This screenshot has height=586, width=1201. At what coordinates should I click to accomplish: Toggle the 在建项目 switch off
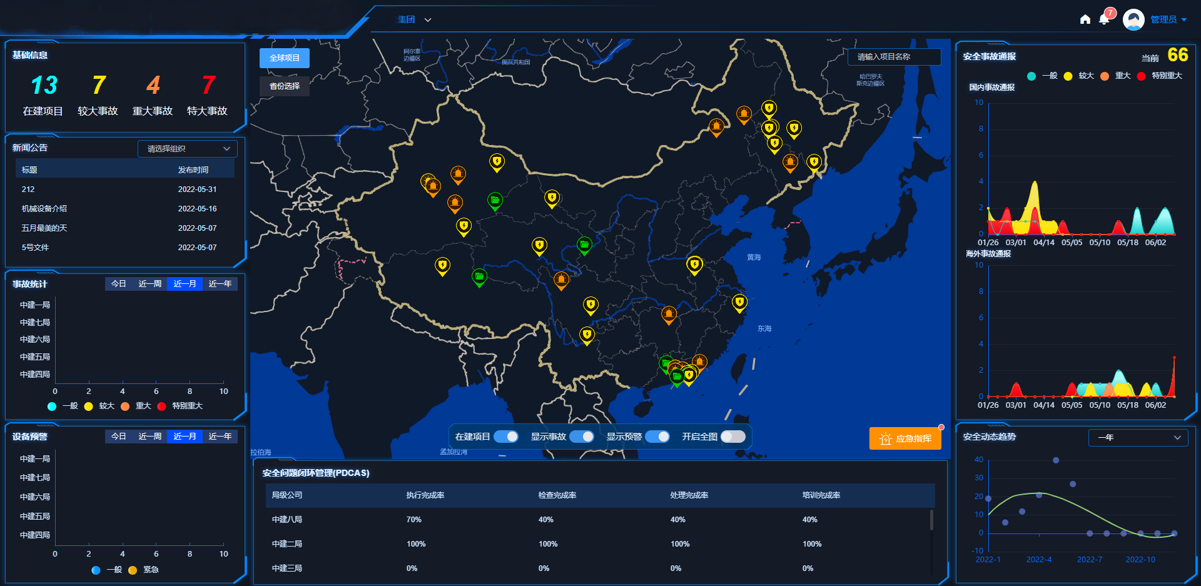pos(506,437)
